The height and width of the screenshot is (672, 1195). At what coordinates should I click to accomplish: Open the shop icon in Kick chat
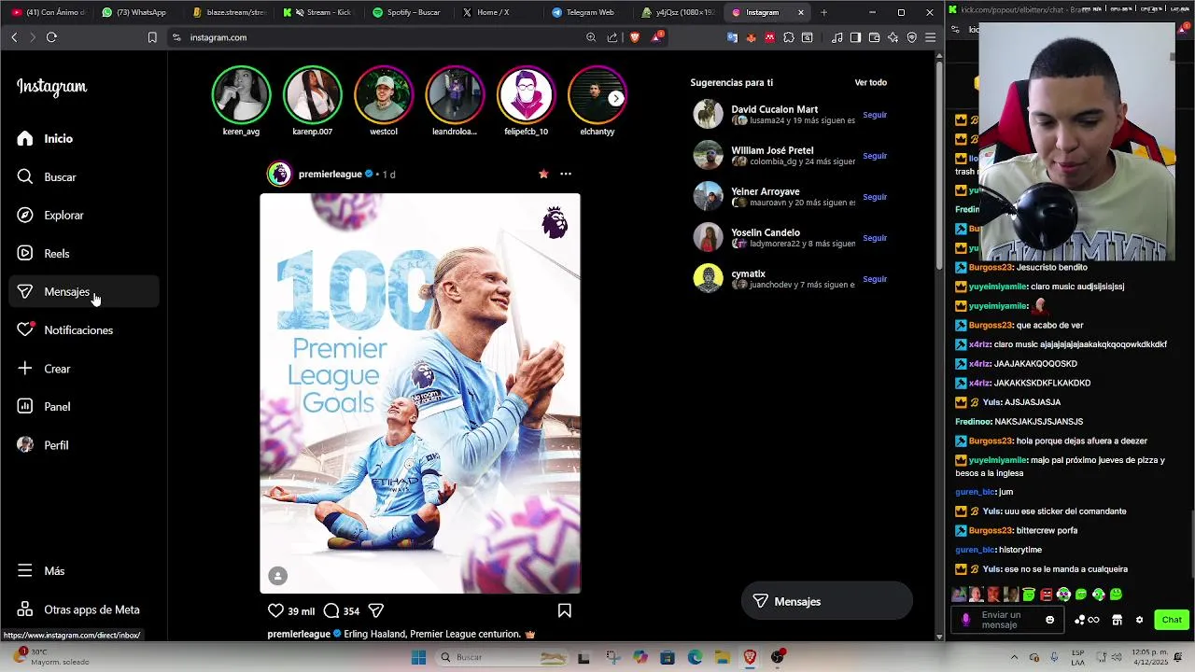pos(1117,620)
